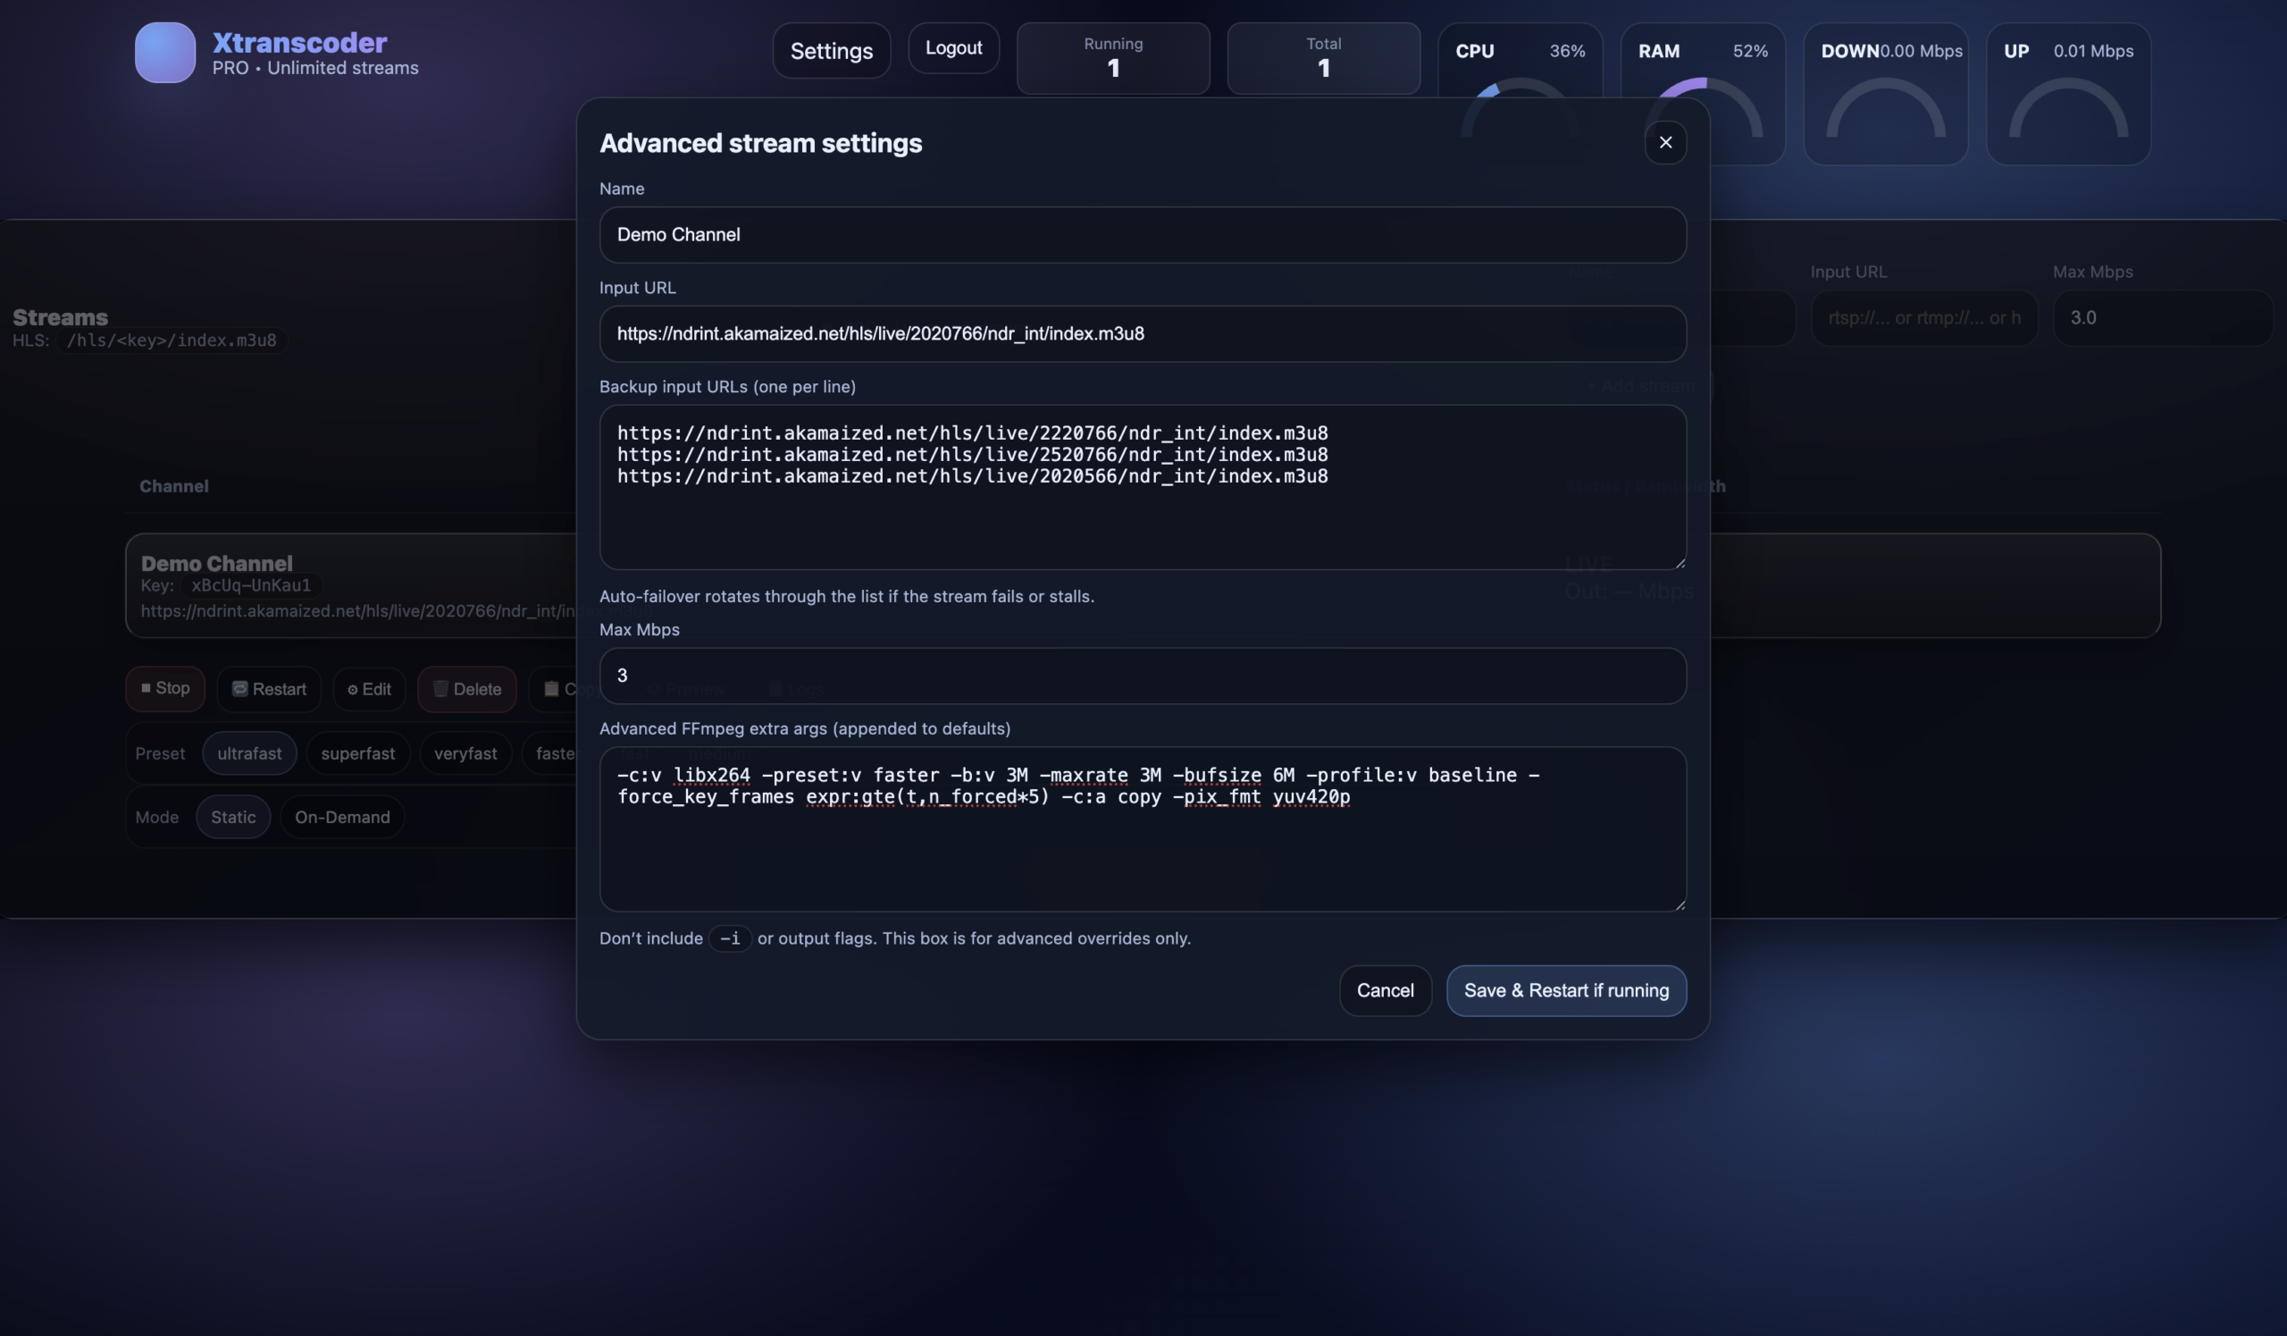Click the -i code chip in hint

point(730,938)
